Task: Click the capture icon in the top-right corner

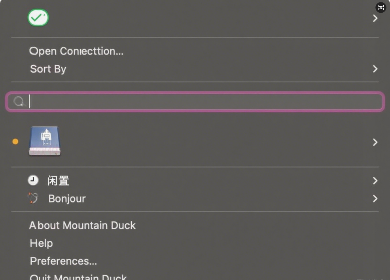Action: pyautogui.click(x=381, y=8)
